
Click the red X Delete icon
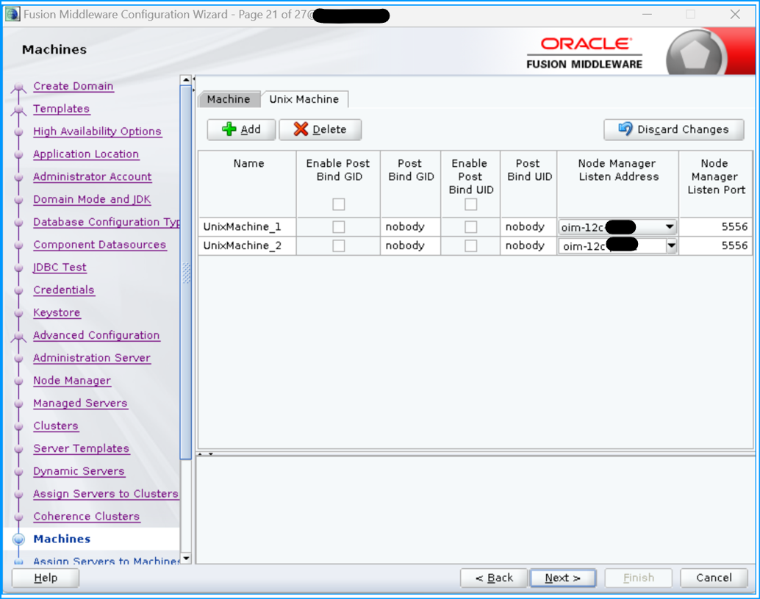pos(301,129)
